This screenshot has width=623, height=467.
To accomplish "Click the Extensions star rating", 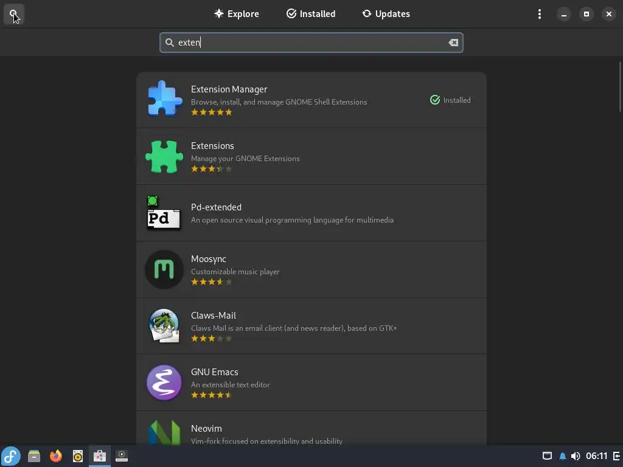I will point(211,169).
